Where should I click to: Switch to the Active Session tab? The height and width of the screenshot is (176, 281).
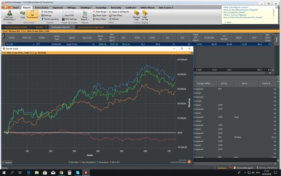tap(42, 8)
